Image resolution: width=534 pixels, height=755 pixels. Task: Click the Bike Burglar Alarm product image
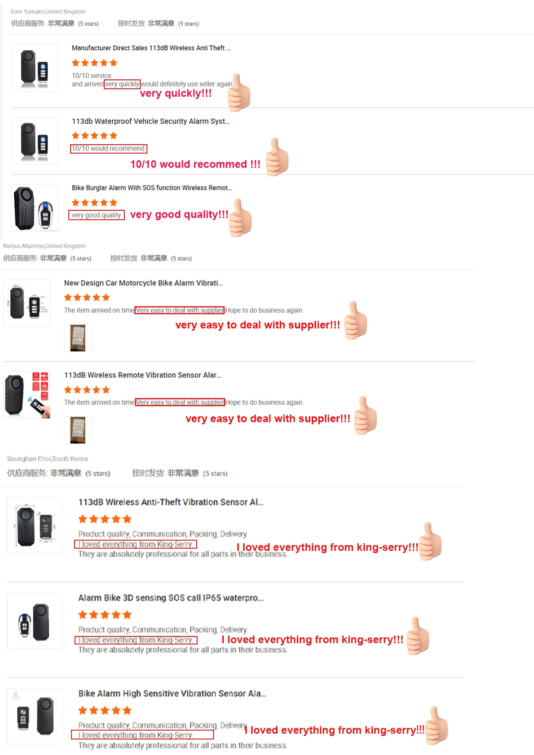click(35, 208)
